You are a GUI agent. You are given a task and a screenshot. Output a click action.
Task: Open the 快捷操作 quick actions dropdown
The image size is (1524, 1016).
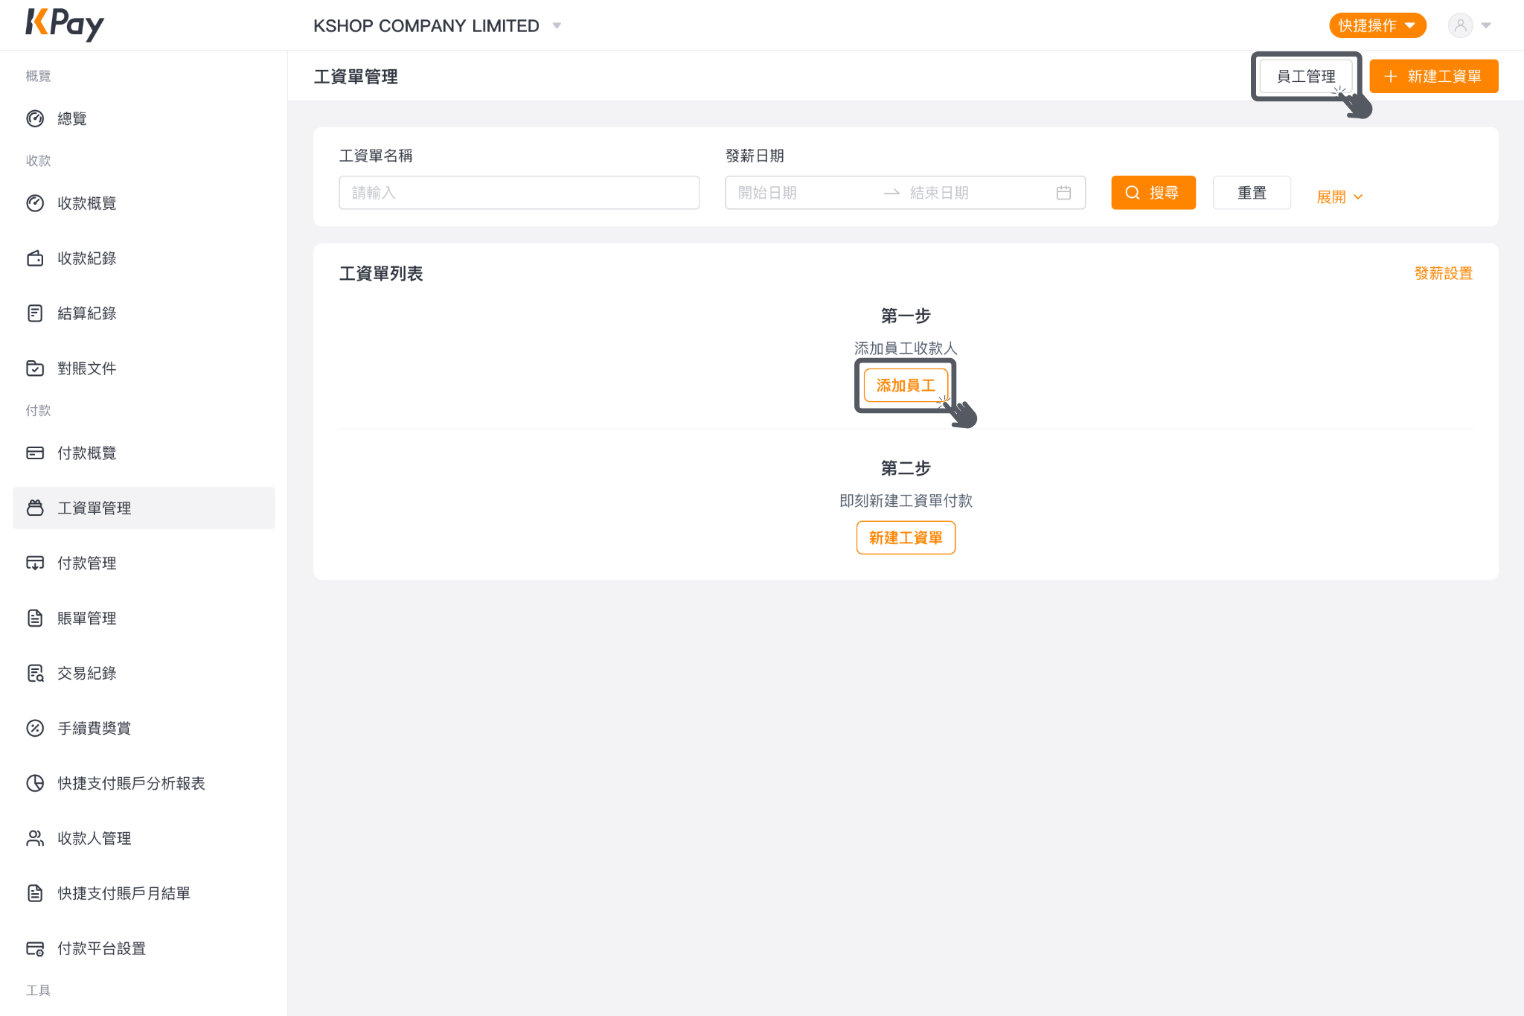tap(1377, 25)
